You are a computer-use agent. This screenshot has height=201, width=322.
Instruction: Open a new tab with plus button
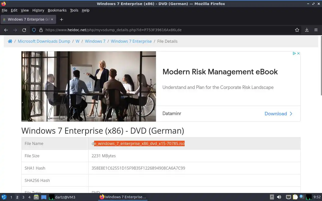click(61, 19)
